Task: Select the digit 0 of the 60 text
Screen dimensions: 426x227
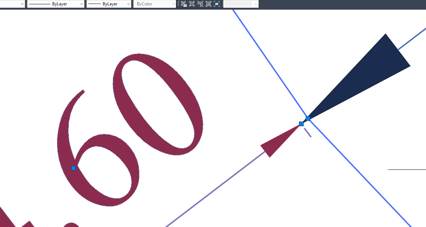Action: point(158,104)
